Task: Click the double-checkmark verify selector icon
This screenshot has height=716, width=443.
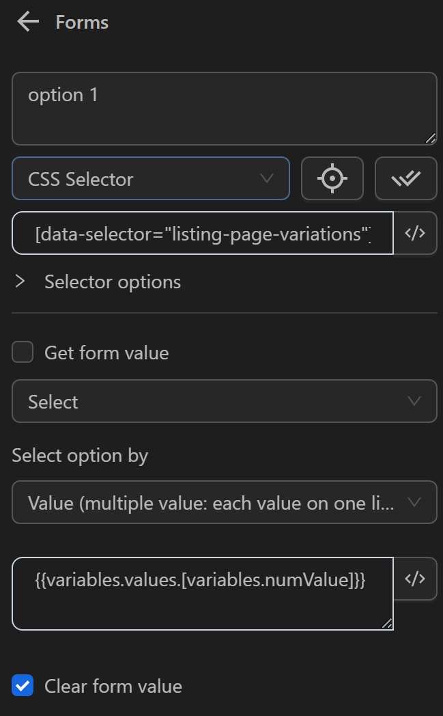Action: coord(405,179)
